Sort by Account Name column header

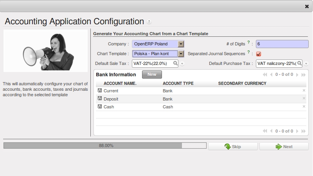[120, 83]
